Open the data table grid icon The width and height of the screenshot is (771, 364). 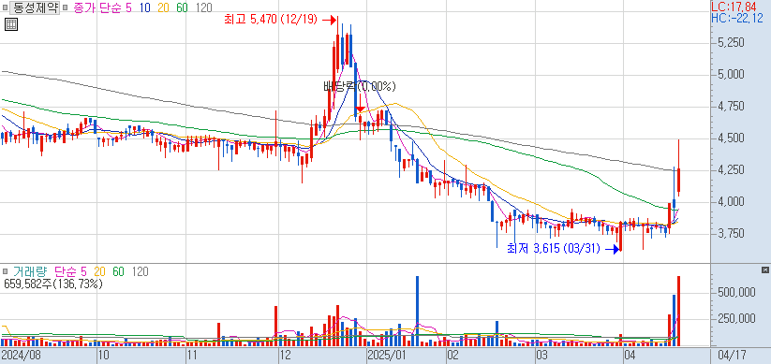pyautogui.click(x=11, y=24)
